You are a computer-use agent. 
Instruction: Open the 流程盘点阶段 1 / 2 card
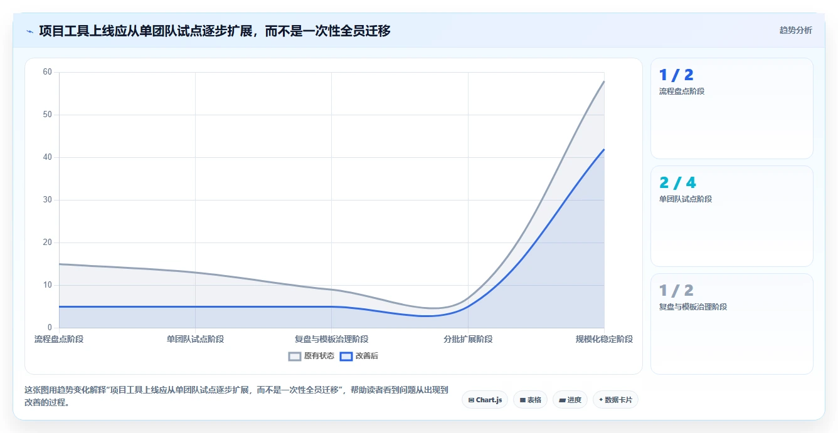(731, 108)
